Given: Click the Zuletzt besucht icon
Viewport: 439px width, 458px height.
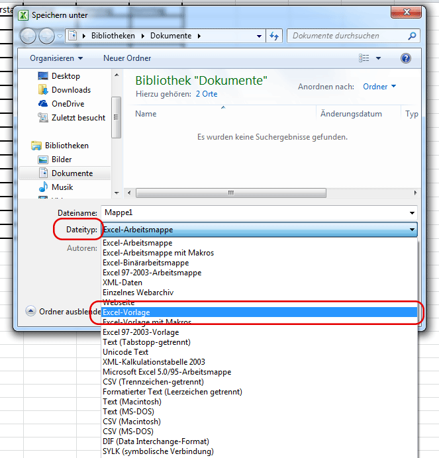Looking at the screenshot, I should (43, 117).
